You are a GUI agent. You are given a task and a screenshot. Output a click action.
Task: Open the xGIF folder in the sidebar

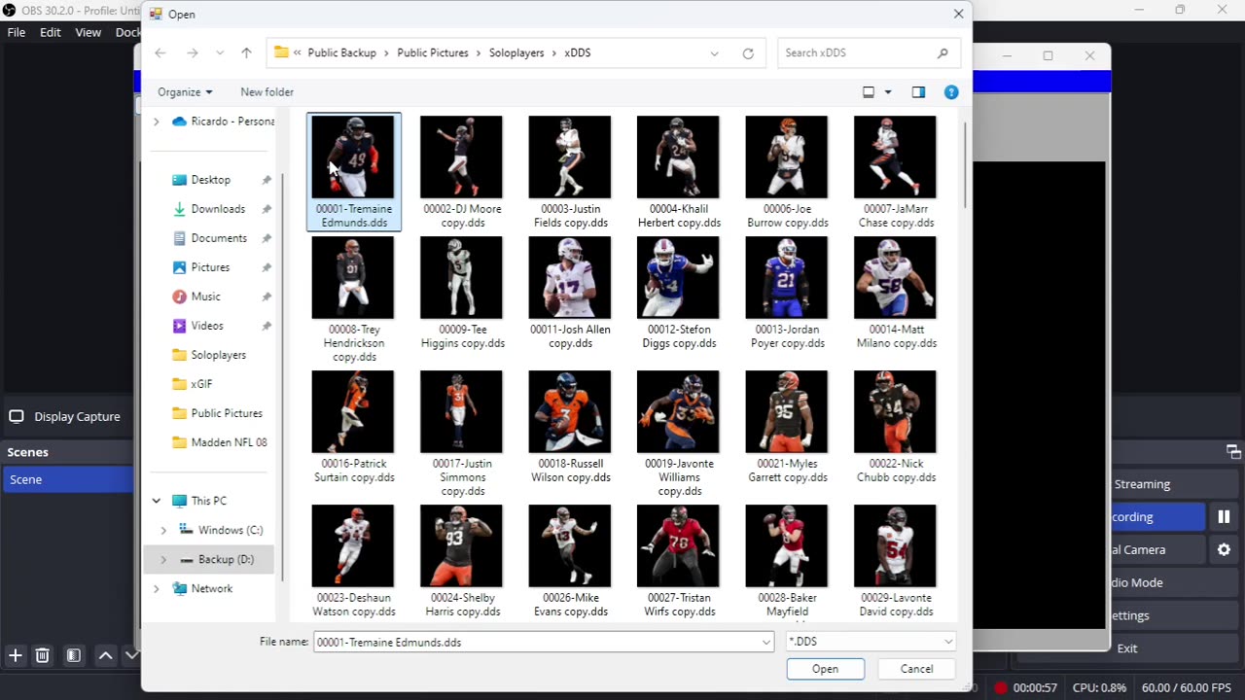point(201,384)
